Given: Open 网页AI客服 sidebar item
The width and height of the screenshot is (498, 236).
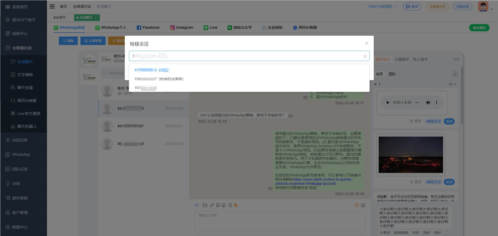Looking at the screenshot, I should point(23,100).
